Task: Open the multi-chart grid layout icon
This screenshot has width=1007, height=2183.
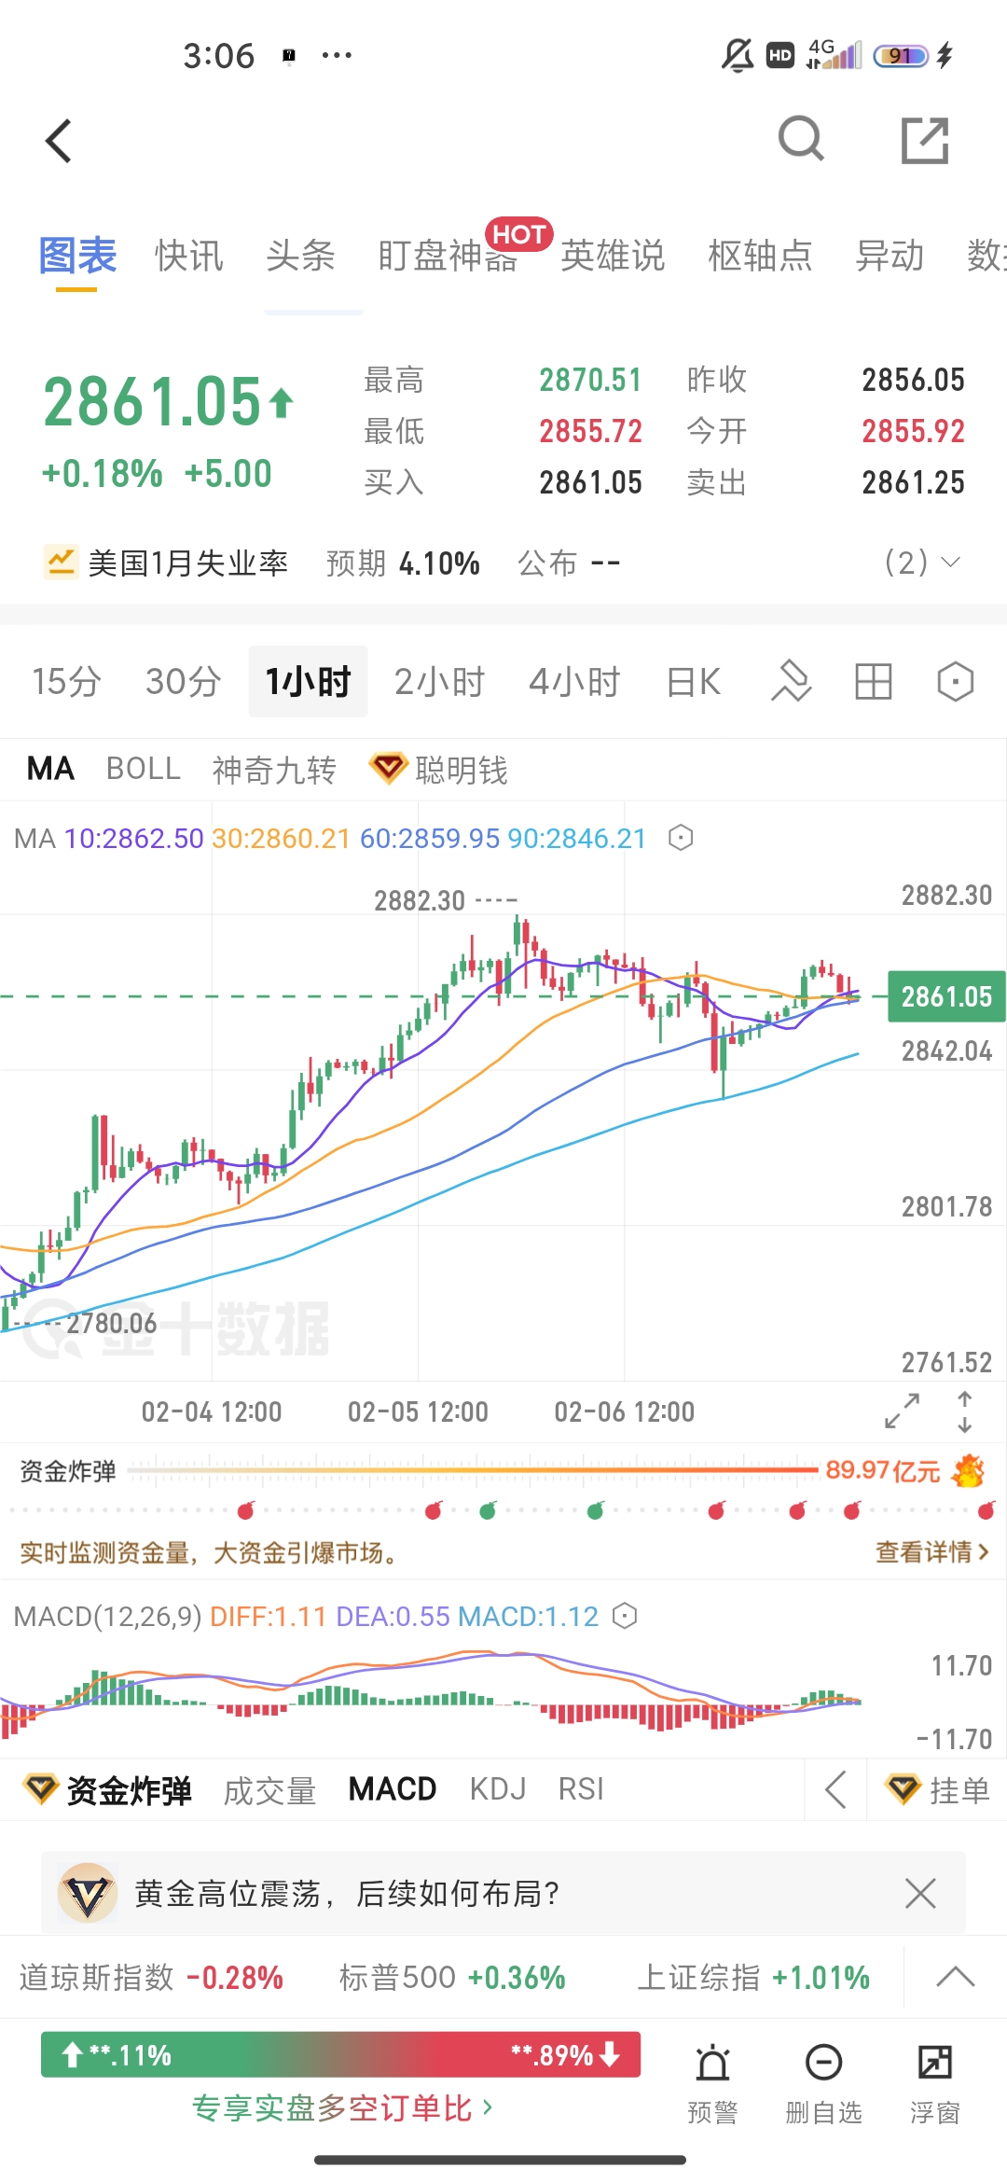Action: point(873,681)
